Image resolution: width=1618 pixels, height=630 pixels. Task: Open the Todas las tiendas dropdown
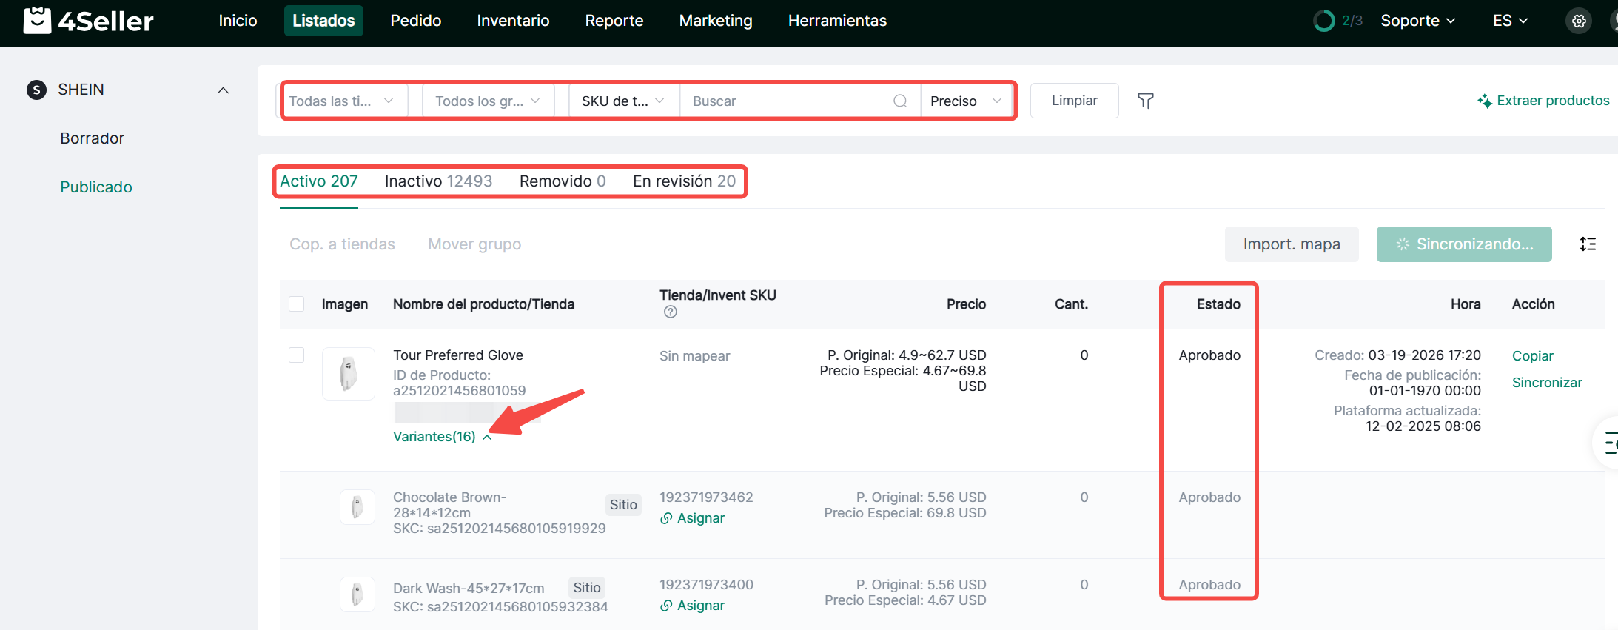pos(342,101)
